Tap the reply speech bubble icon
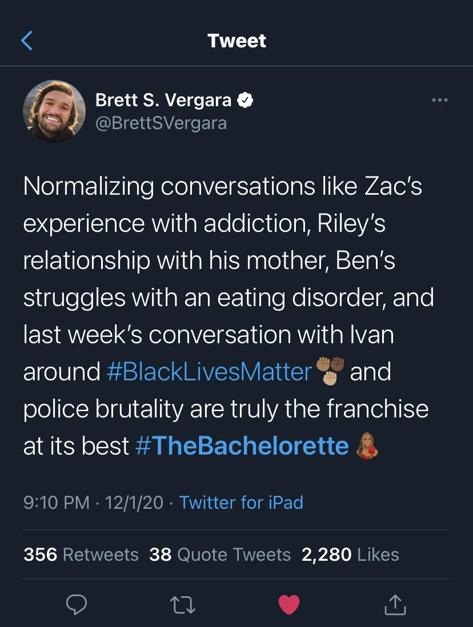 pyautogui.click(x=76, y=605)
